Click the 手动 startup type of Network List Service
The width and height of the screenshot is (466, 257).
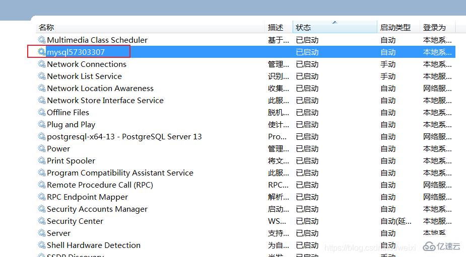(388, 76)
